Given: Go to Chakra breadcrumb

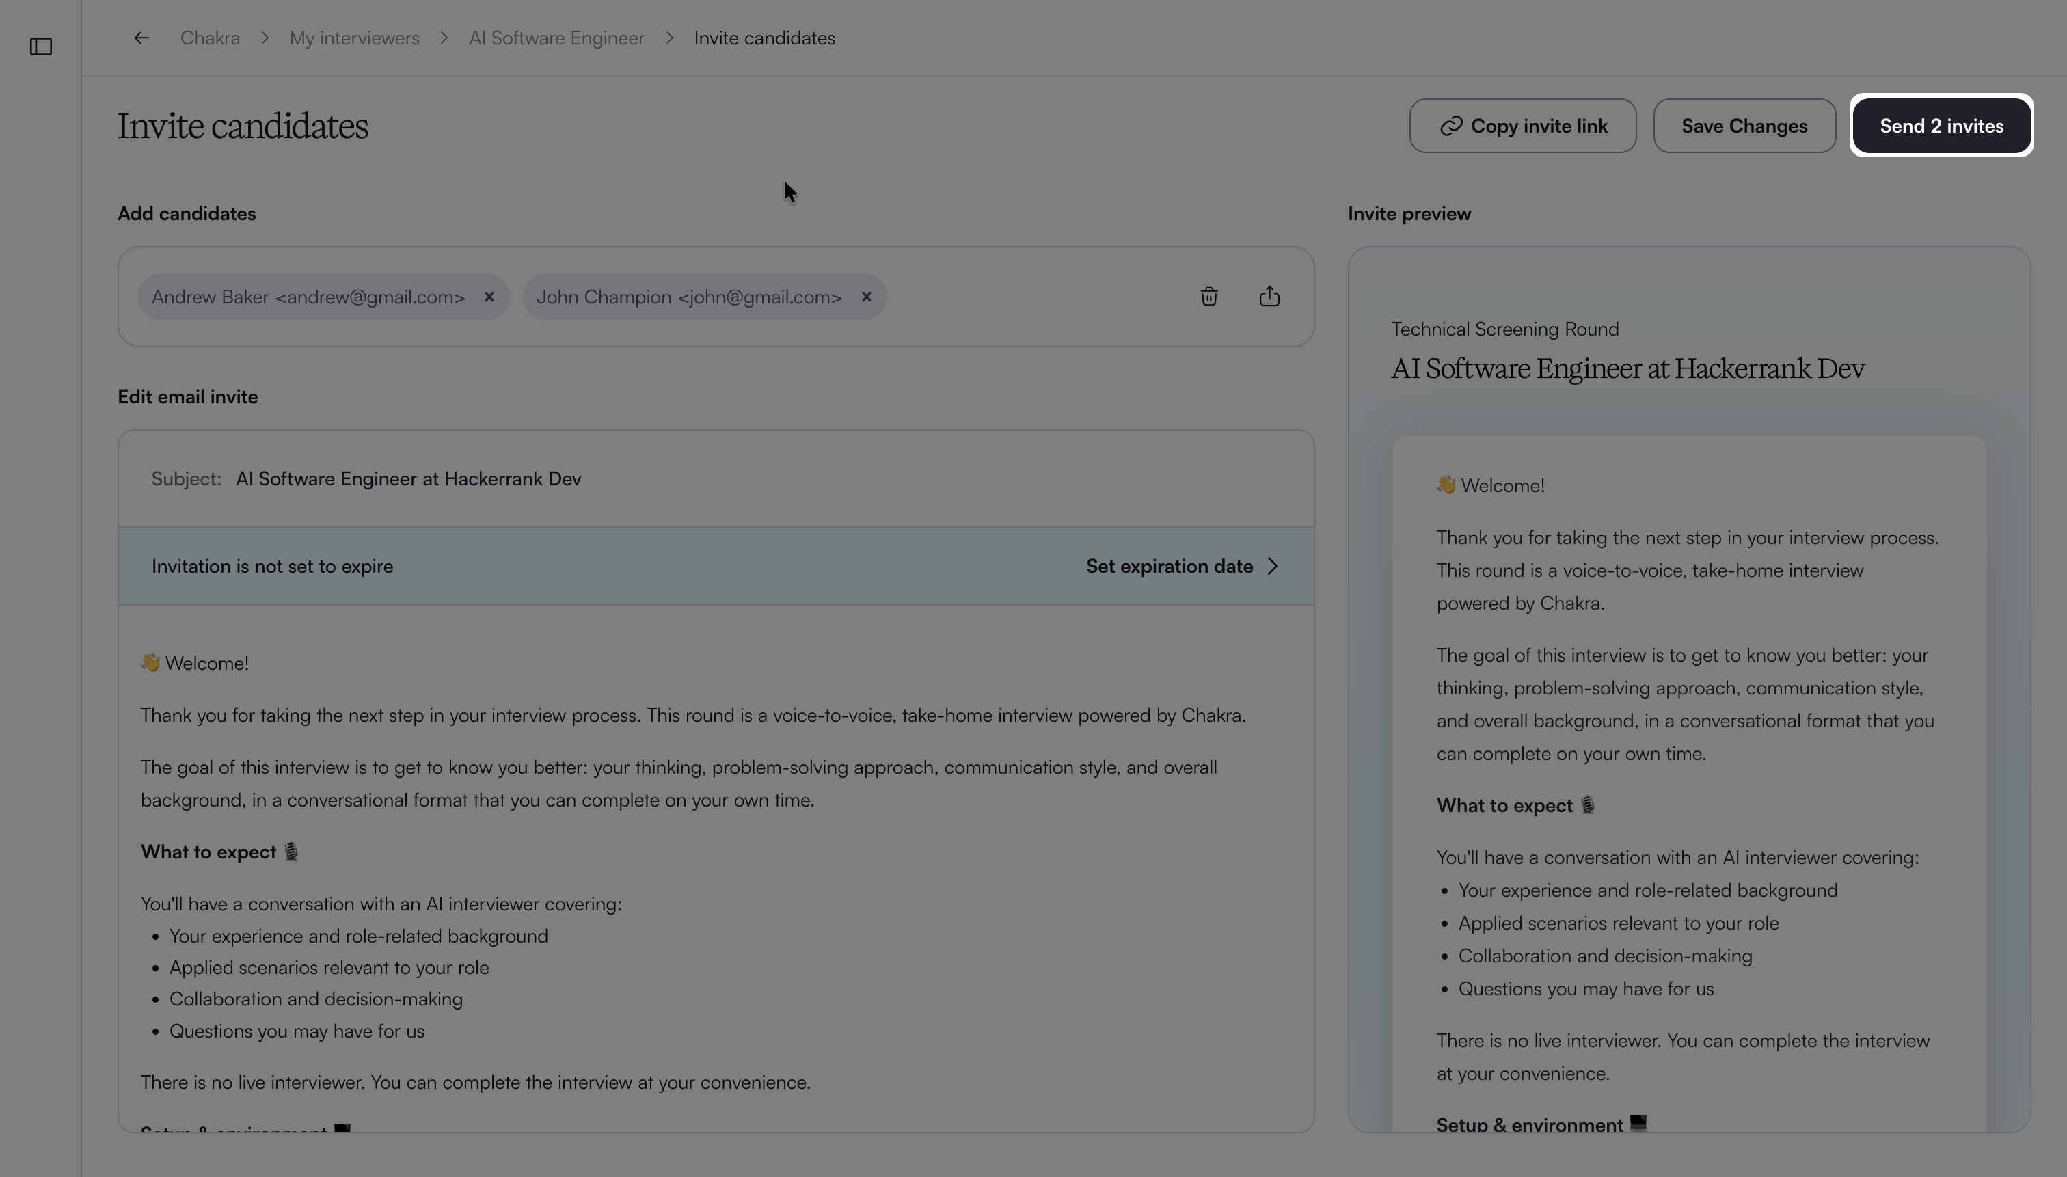Looking at the screenshot, I should point(209,38).
